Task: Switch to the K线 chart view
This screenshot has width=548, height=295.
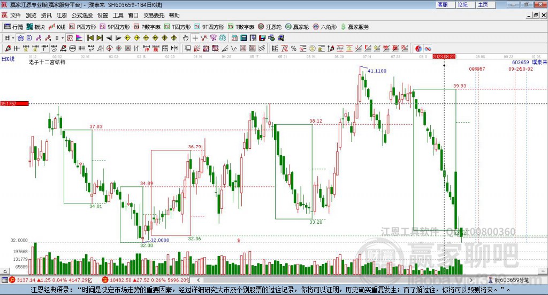Action: (57, 27)
